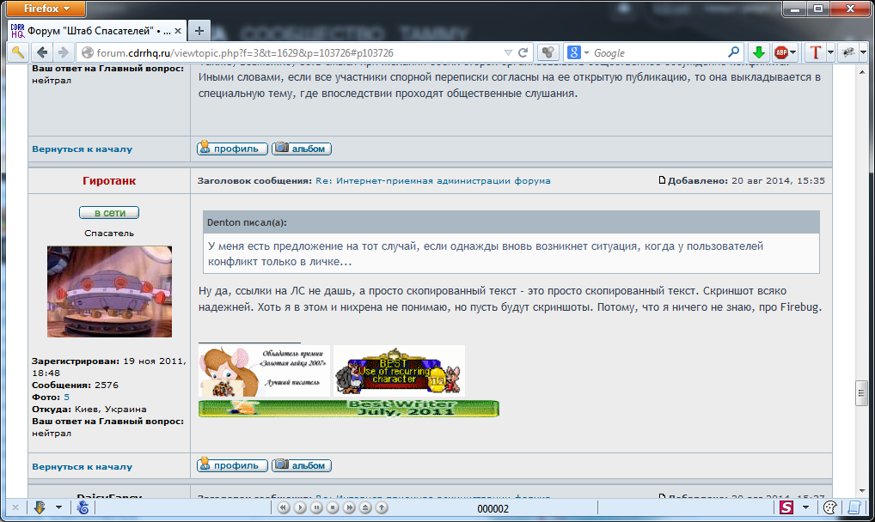
Task: Open Downloads with green arrow icon
Action: click(x=758, y=52)
